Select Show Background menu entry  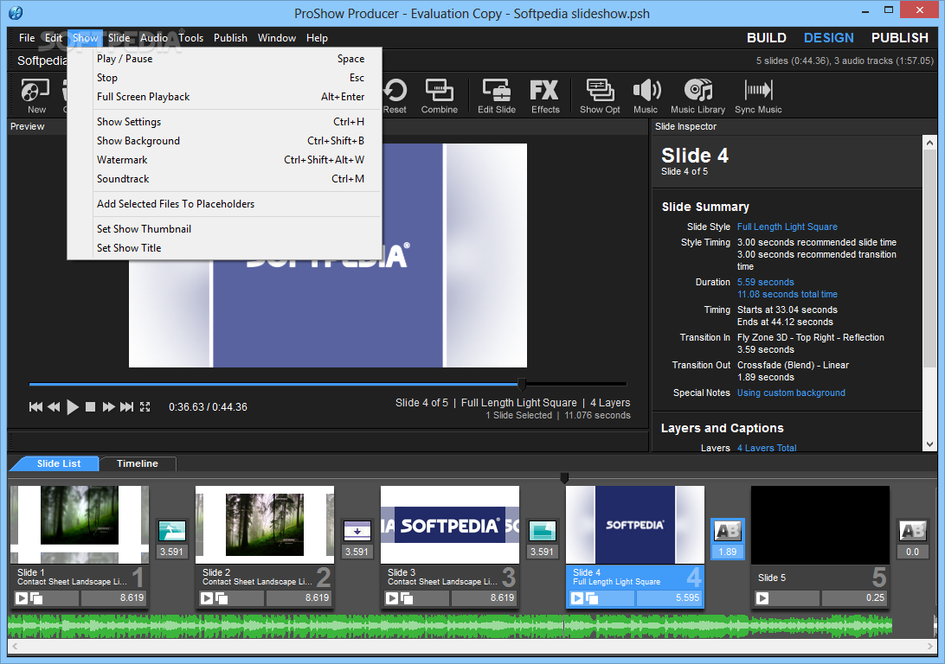(223, 141)
